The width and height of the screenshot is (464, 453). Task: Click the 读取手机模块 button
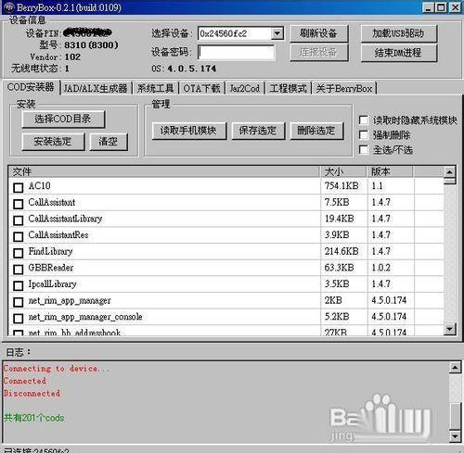tap(189, 131)
